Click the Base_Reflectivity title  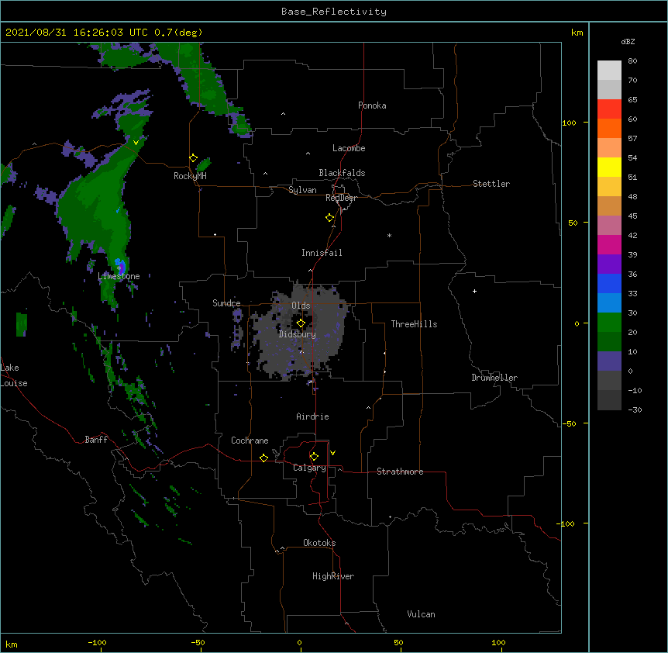(x=334, y=12)
